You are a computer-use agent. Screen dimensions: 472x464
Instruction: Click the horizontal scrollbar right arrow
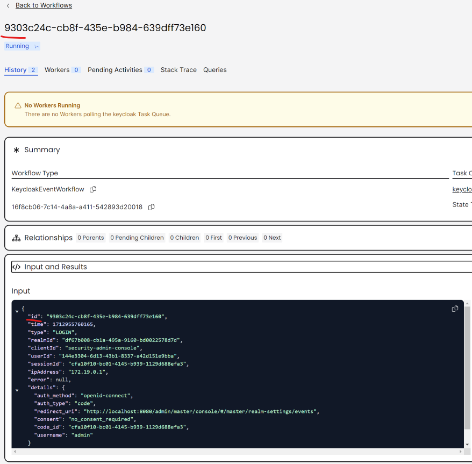pos(460,451)
